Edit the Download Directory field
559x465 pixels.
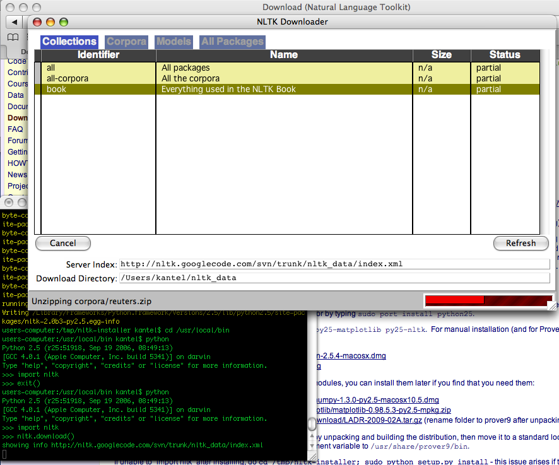coord(334,278)
